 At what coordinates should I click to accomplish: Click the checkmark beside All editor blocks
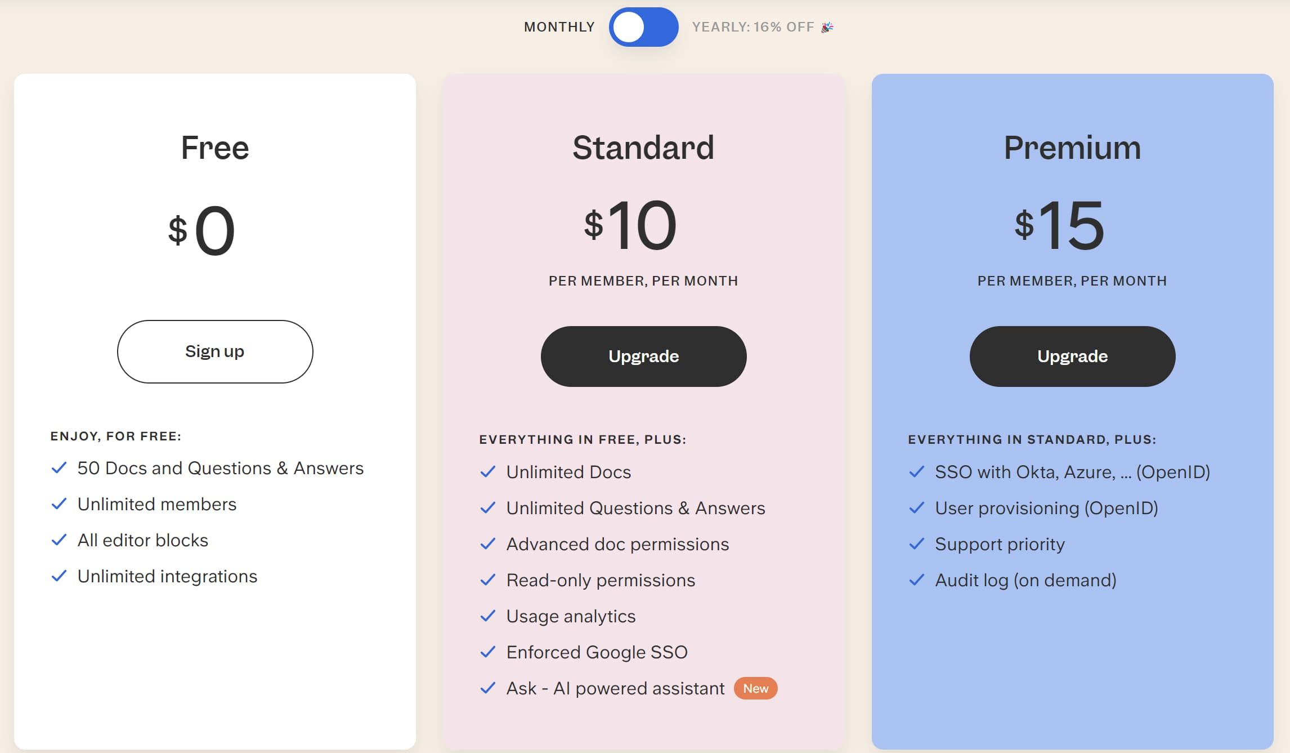tap(60, 540)
